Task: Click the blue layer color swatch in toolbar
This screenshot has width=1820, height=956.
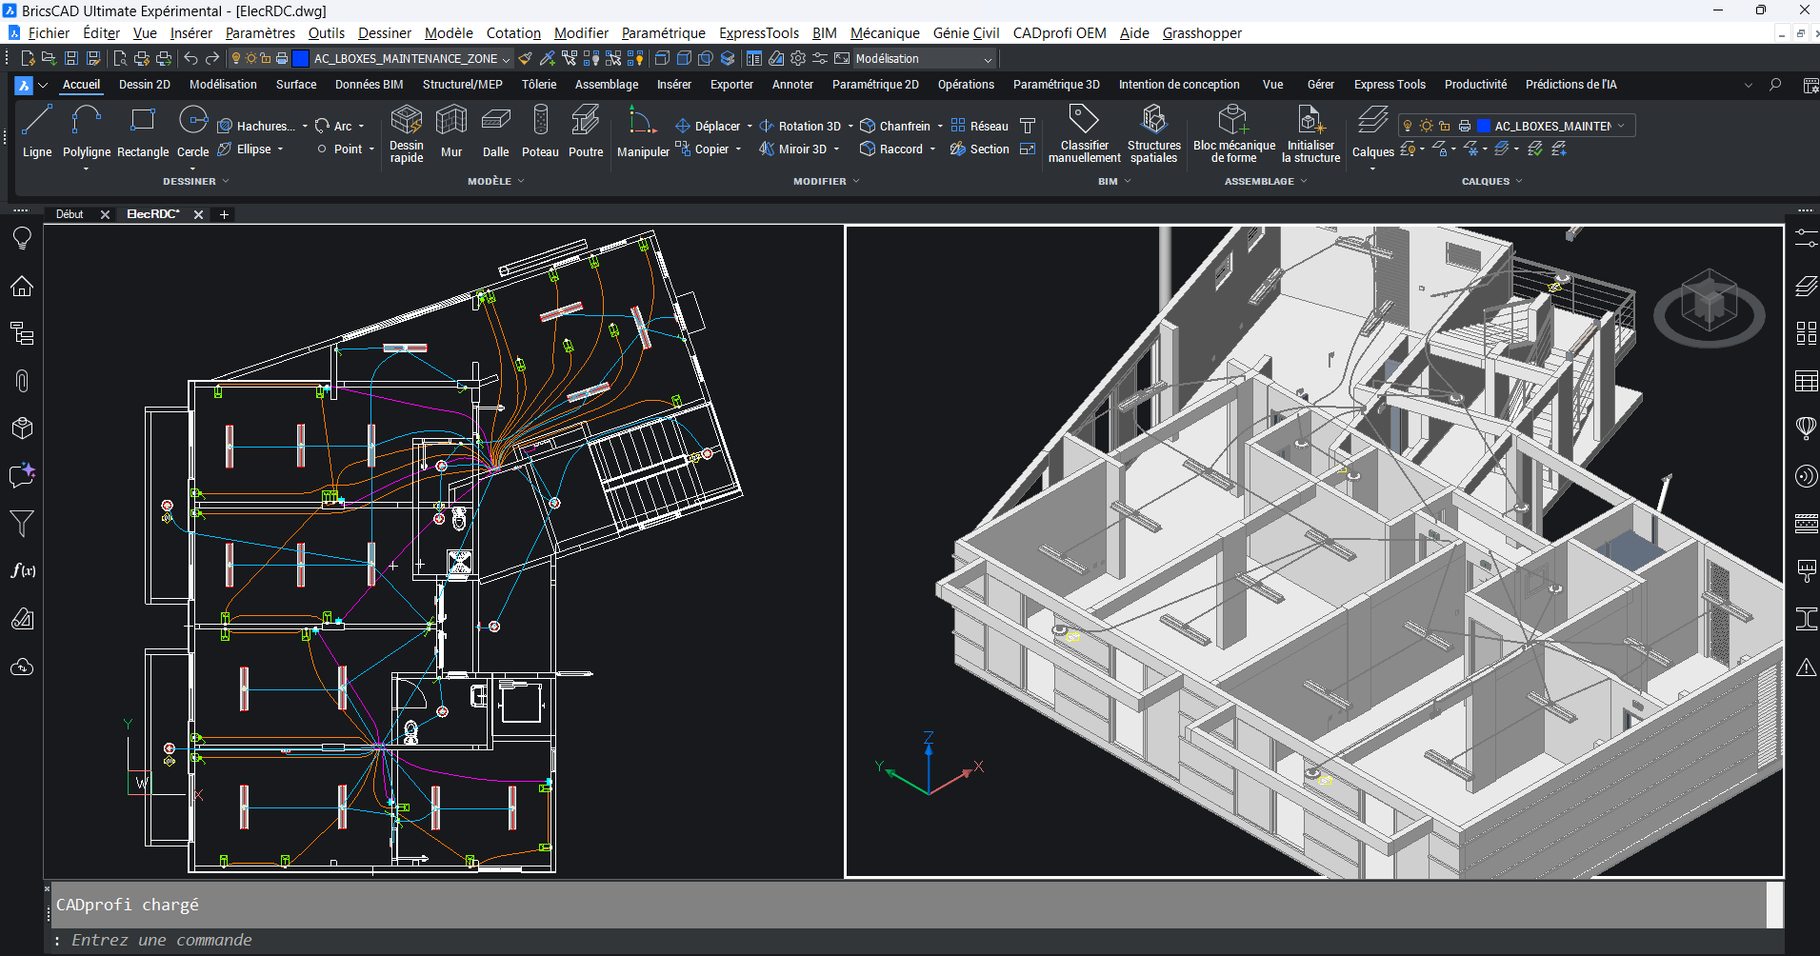Action: tap(300, 58)
